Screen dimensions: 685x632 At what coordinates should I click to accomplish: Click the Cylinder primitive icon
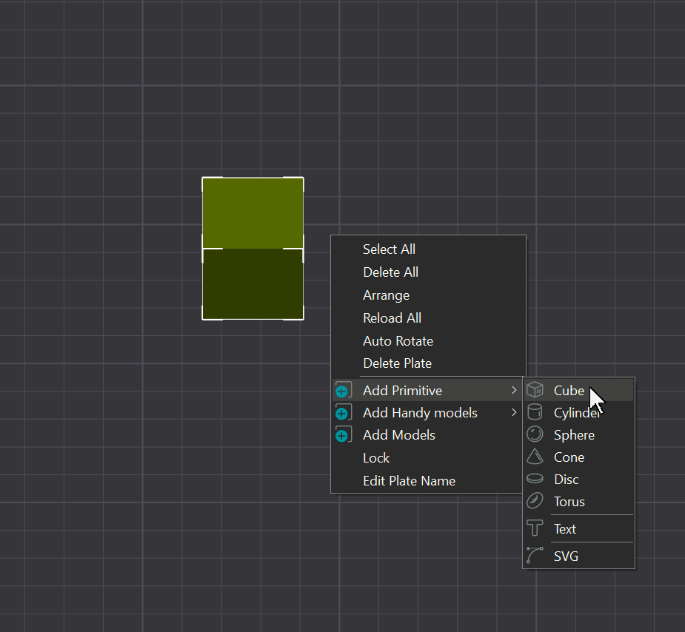click(534, 412)
